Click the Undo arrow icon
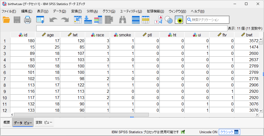This screenshot has width=264, height=136. click(x=54, y=20)
